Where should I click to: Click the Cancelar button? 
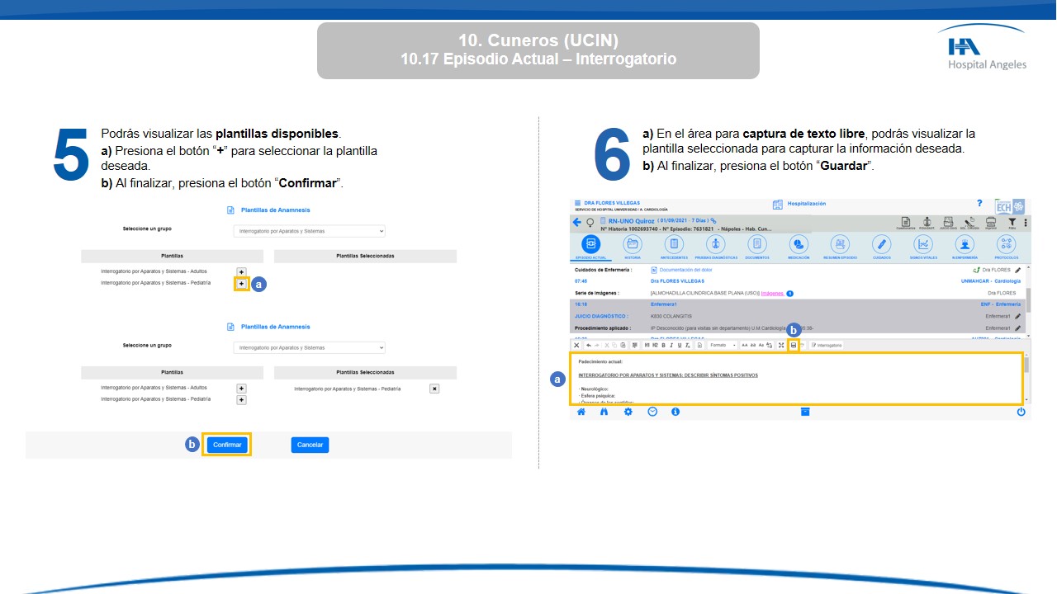click(x=310, y=445)
